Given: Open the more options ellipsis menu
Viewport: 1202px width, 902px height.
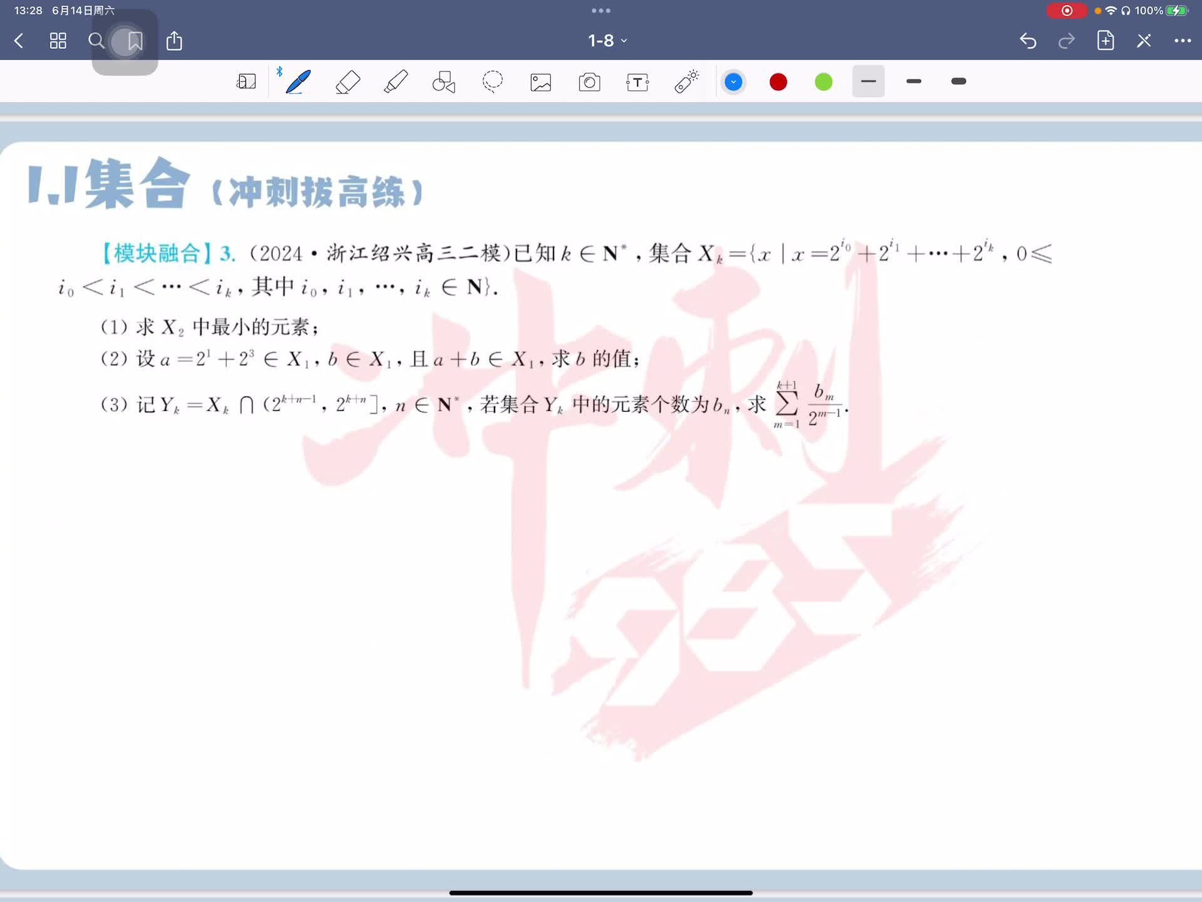Looking at the screenshot, I should coord(1182,41).
